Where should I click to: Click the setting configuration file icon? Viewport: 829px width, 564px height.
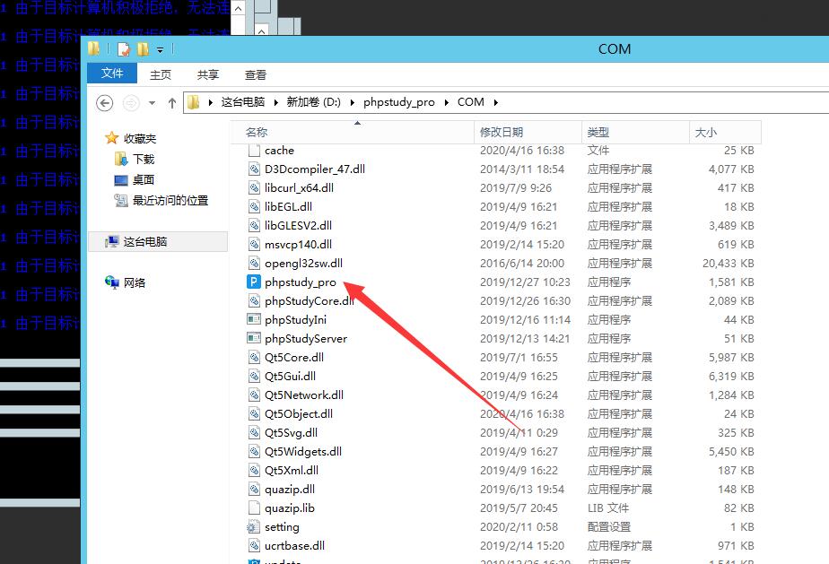click(x=254, y=527)
